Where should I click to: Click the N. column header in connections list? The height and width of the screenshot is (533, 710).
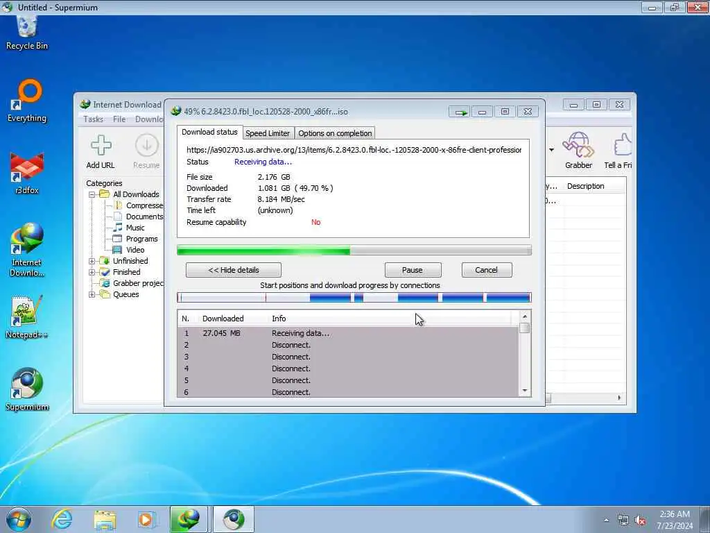[x=187, y=319]
